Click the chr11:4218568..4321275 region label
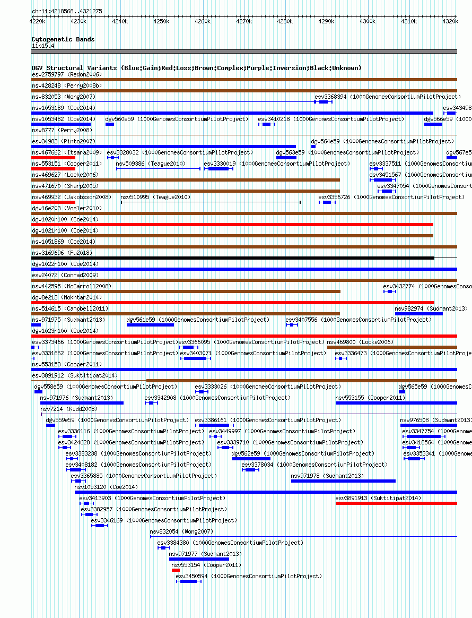Viewport: 472px width, 618px height. 67,11
